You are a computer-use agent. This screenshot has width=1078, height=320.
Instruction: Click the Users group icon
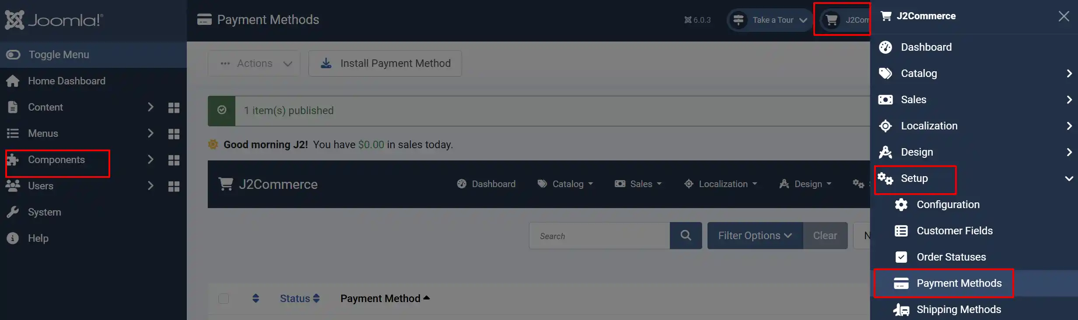point(13,186)
